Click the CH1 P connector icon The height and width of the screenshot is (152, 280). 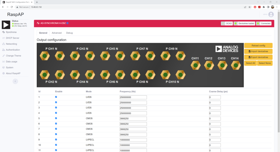[x=45, y=56]
